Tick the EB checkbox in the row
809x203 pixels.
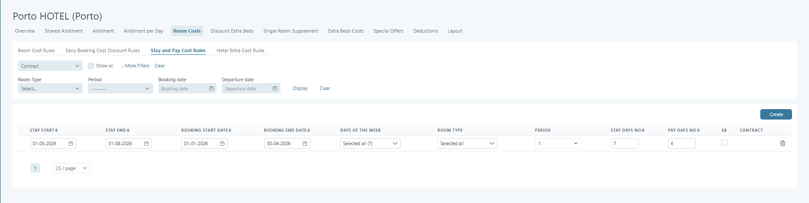[x=724, y=143]
